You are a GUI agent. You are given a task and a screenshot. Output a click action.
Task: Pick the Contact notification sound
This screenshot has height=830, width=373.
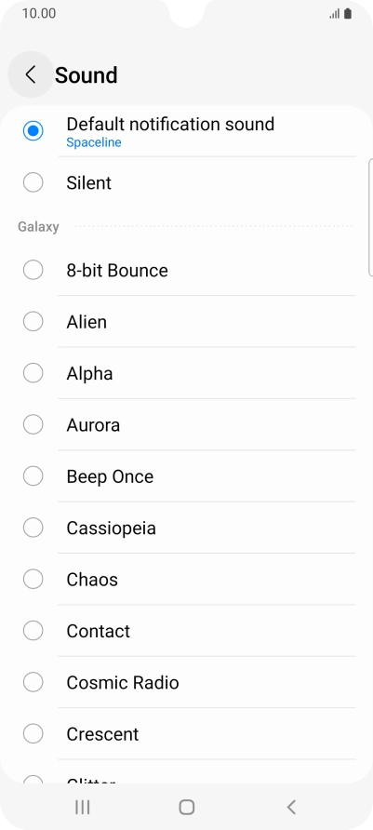(x=33, y=631)
